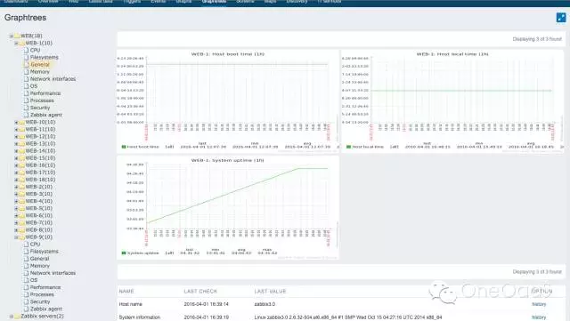
Task: Click the page icon of CPU under WEB-1
Action: pos(26,50)
